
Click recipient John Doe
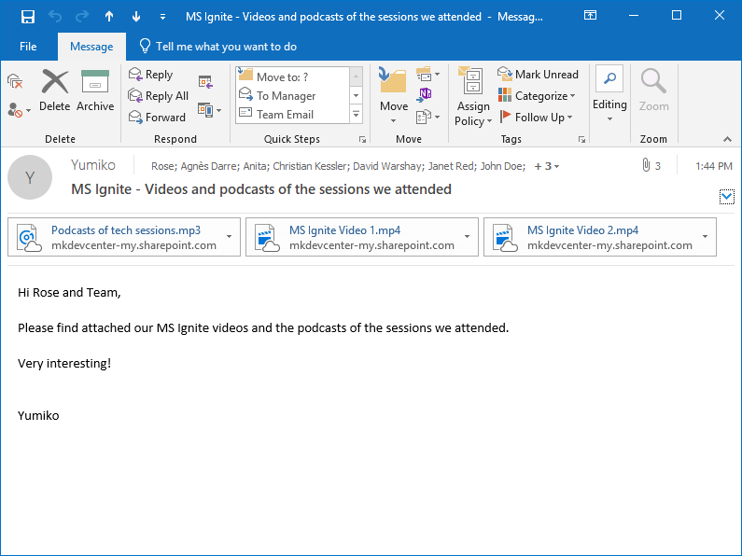point(502,166)
